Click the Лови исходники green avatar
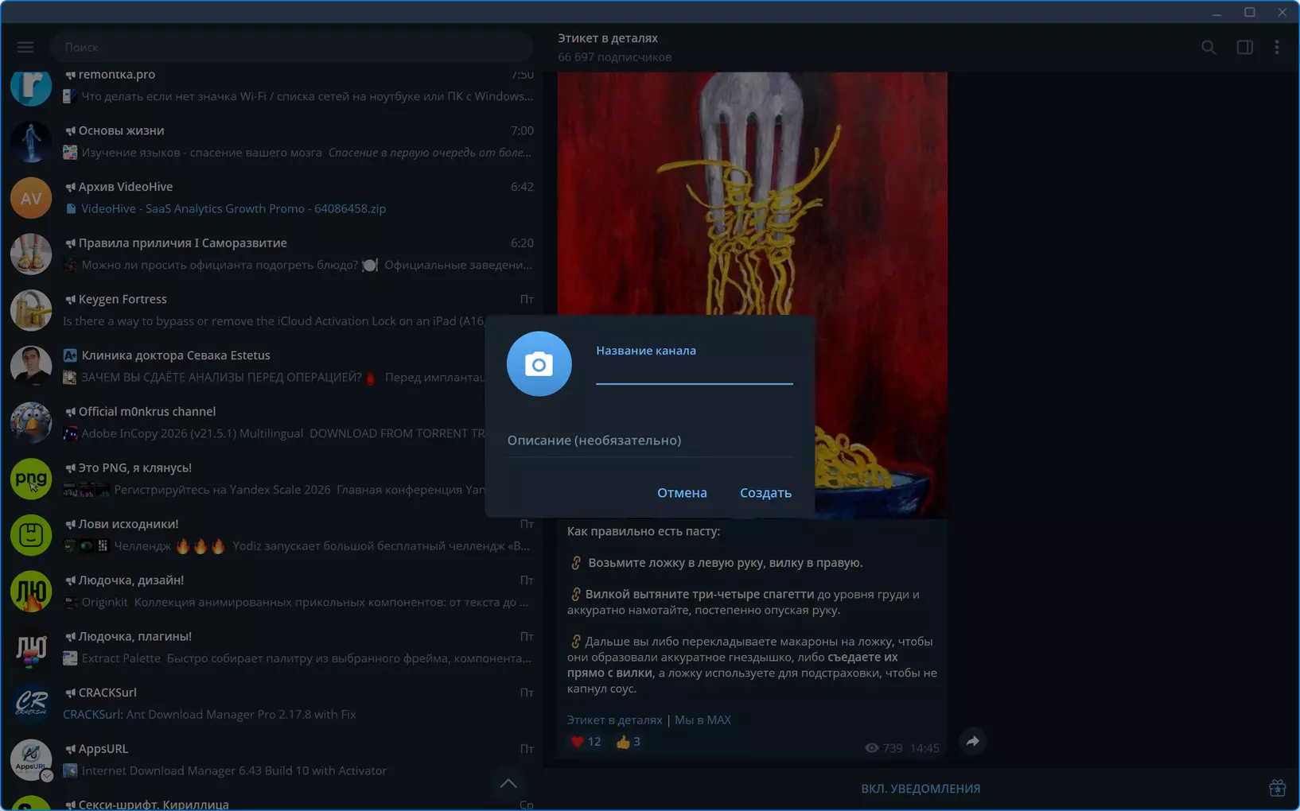The width and height of the screenshot is (1300, 811). coord(31,535)
